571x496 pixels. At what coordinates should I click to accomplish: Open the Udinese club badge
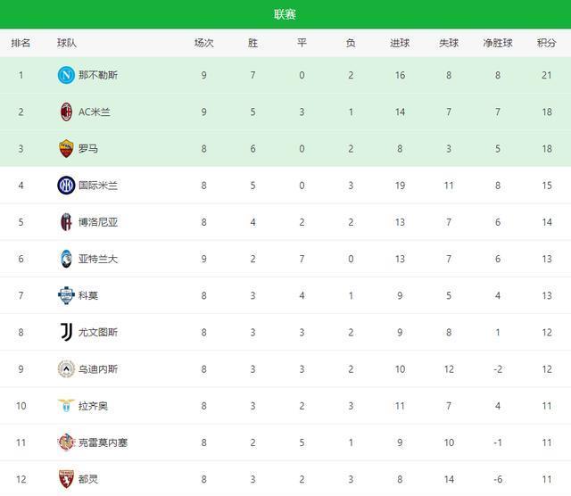[x=66, y=369]
